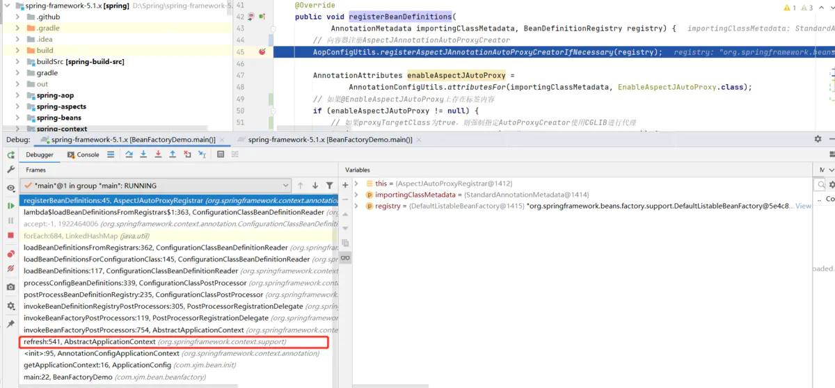This screenshot has width=835, height=388.
Task: Click the Duplicate Watch copy icon
Action: pyautogui.click(x=345, y=243)
